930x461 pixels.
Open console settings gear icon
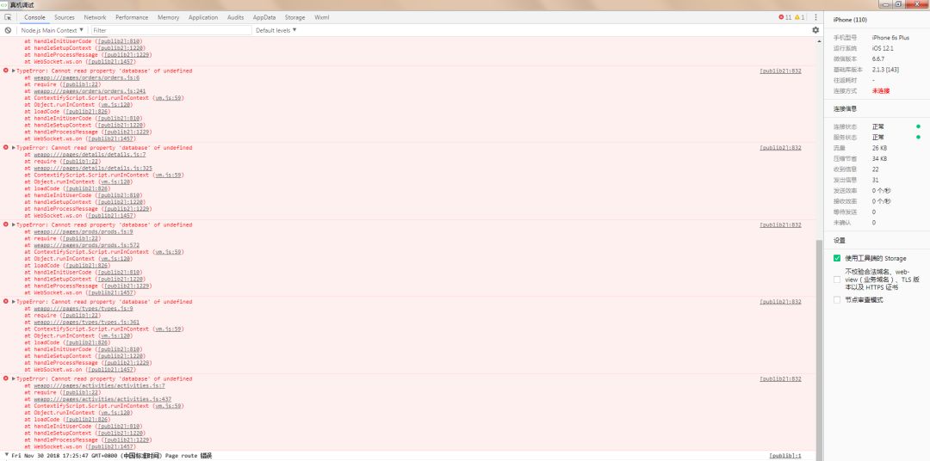tap(815, 30)
